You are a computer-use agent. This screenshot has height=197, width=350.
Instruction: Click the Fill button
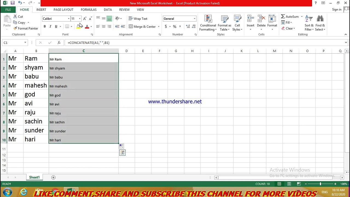click(x=287, y=22)
